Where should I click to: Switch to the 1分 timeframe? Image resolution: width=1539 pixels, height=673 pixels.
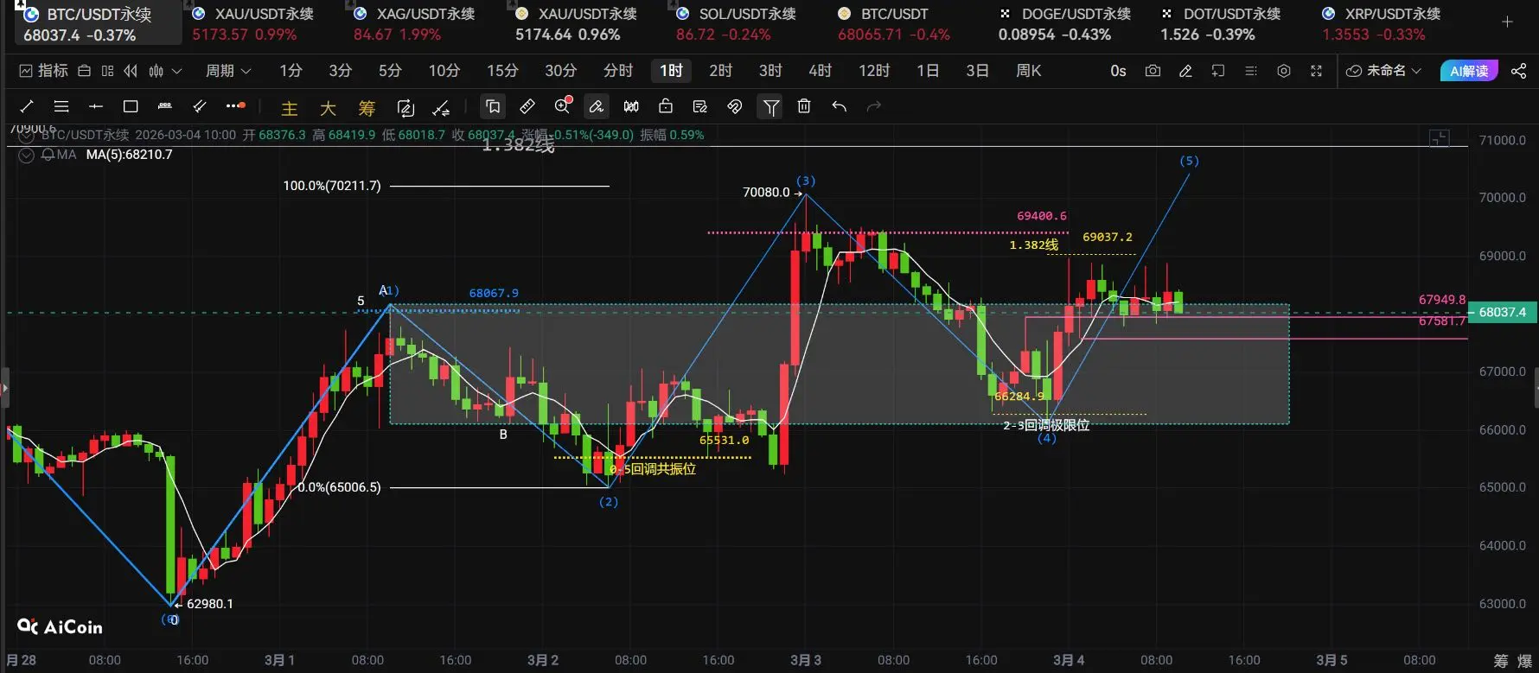coord(291,71)
